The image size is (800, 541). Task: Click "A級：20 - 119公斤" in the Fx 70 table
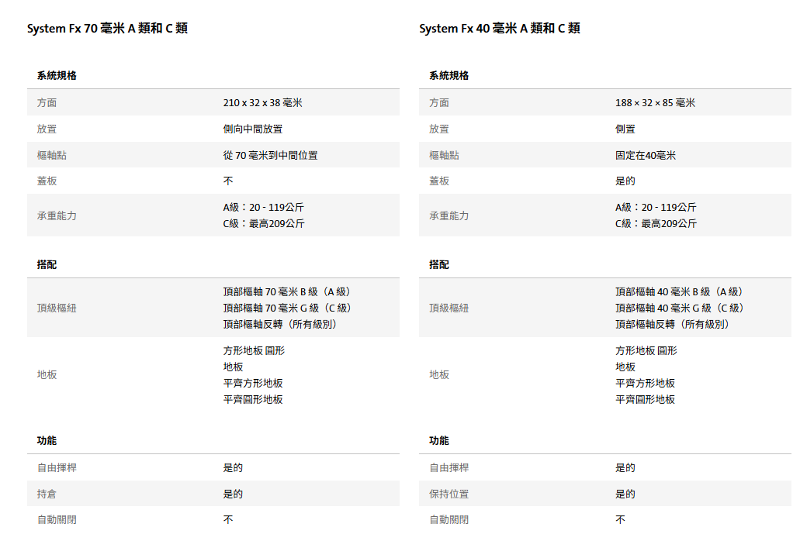(x=263, y=208)
